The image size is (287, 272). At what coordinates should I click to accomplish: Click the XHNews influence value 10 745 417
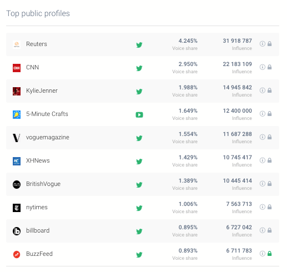click(238, 157)
